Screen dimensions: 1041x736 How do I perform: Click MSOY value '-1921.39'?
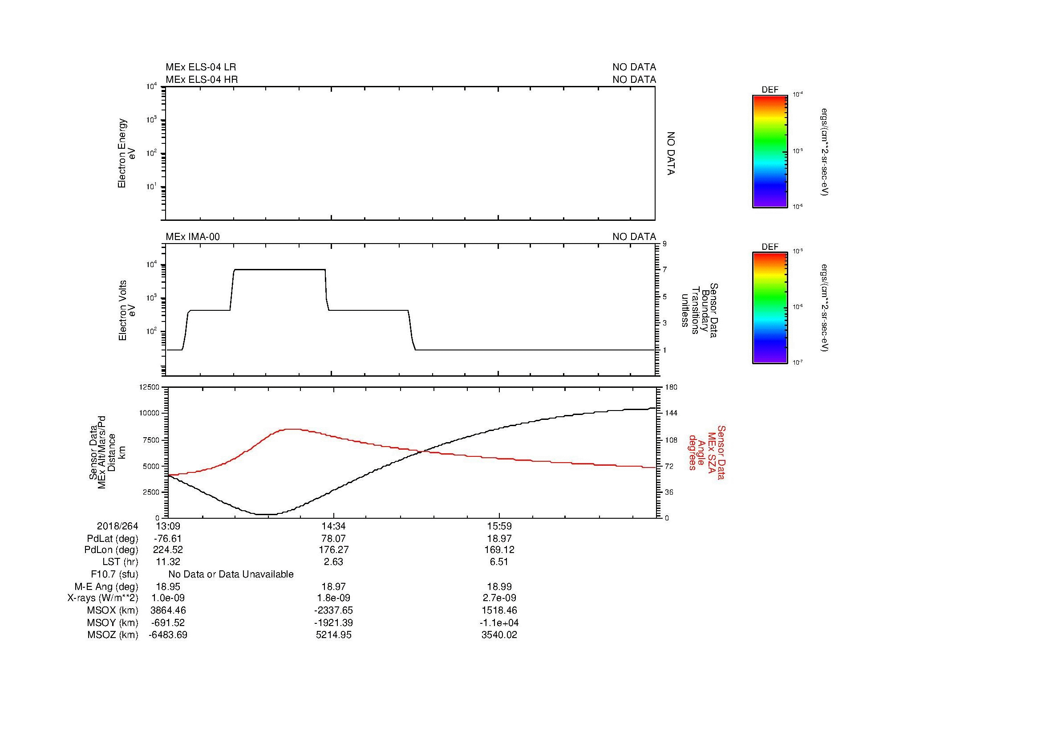coord(333,622)
